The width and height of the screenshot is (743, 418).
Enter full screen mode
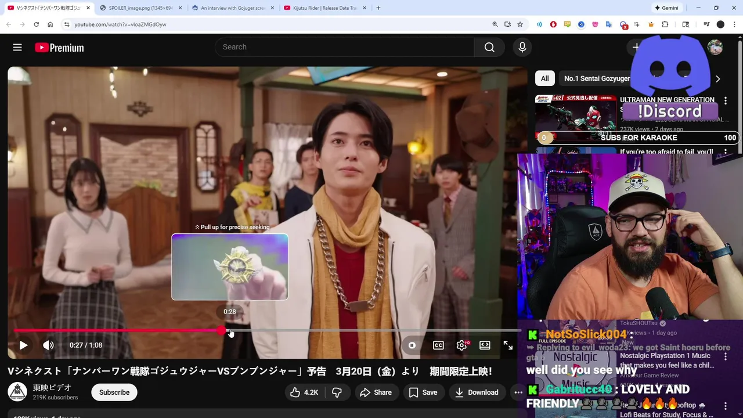(x=508, y=345)
